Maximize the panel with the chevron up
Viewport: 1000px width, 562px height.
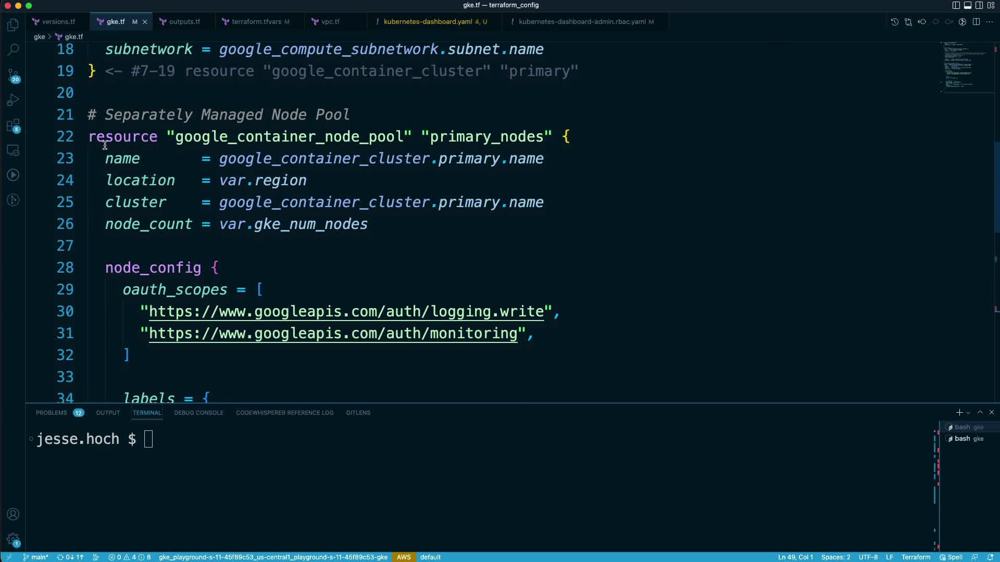[980, 412]
